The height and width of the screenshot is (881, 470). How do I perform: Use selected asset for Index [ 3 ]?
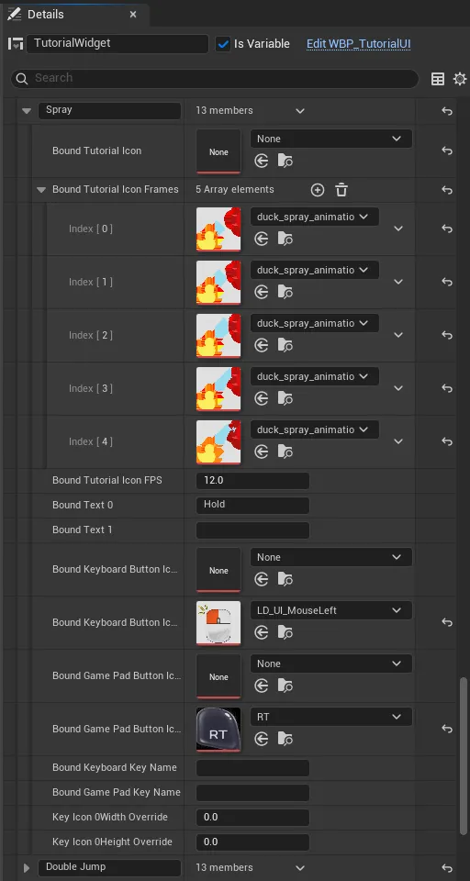point(262,398)
